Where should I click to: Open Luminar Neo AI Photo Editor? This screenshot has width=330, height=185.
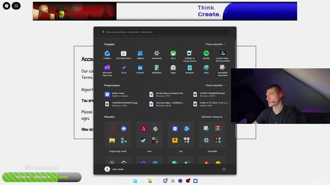(x=223, y=56)
